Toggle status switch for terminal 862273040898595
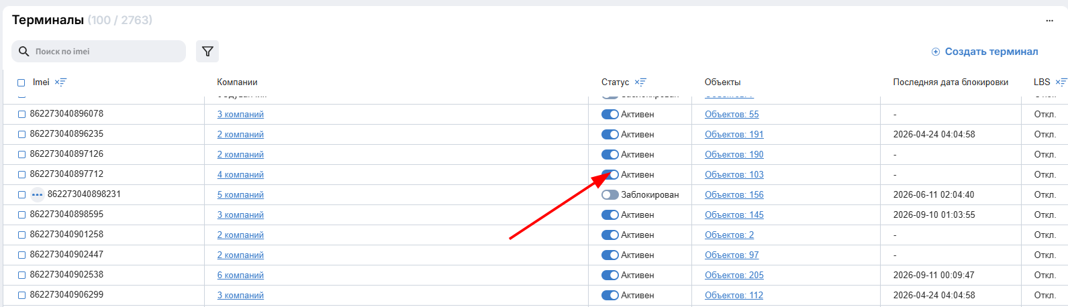 coord(610,215)
